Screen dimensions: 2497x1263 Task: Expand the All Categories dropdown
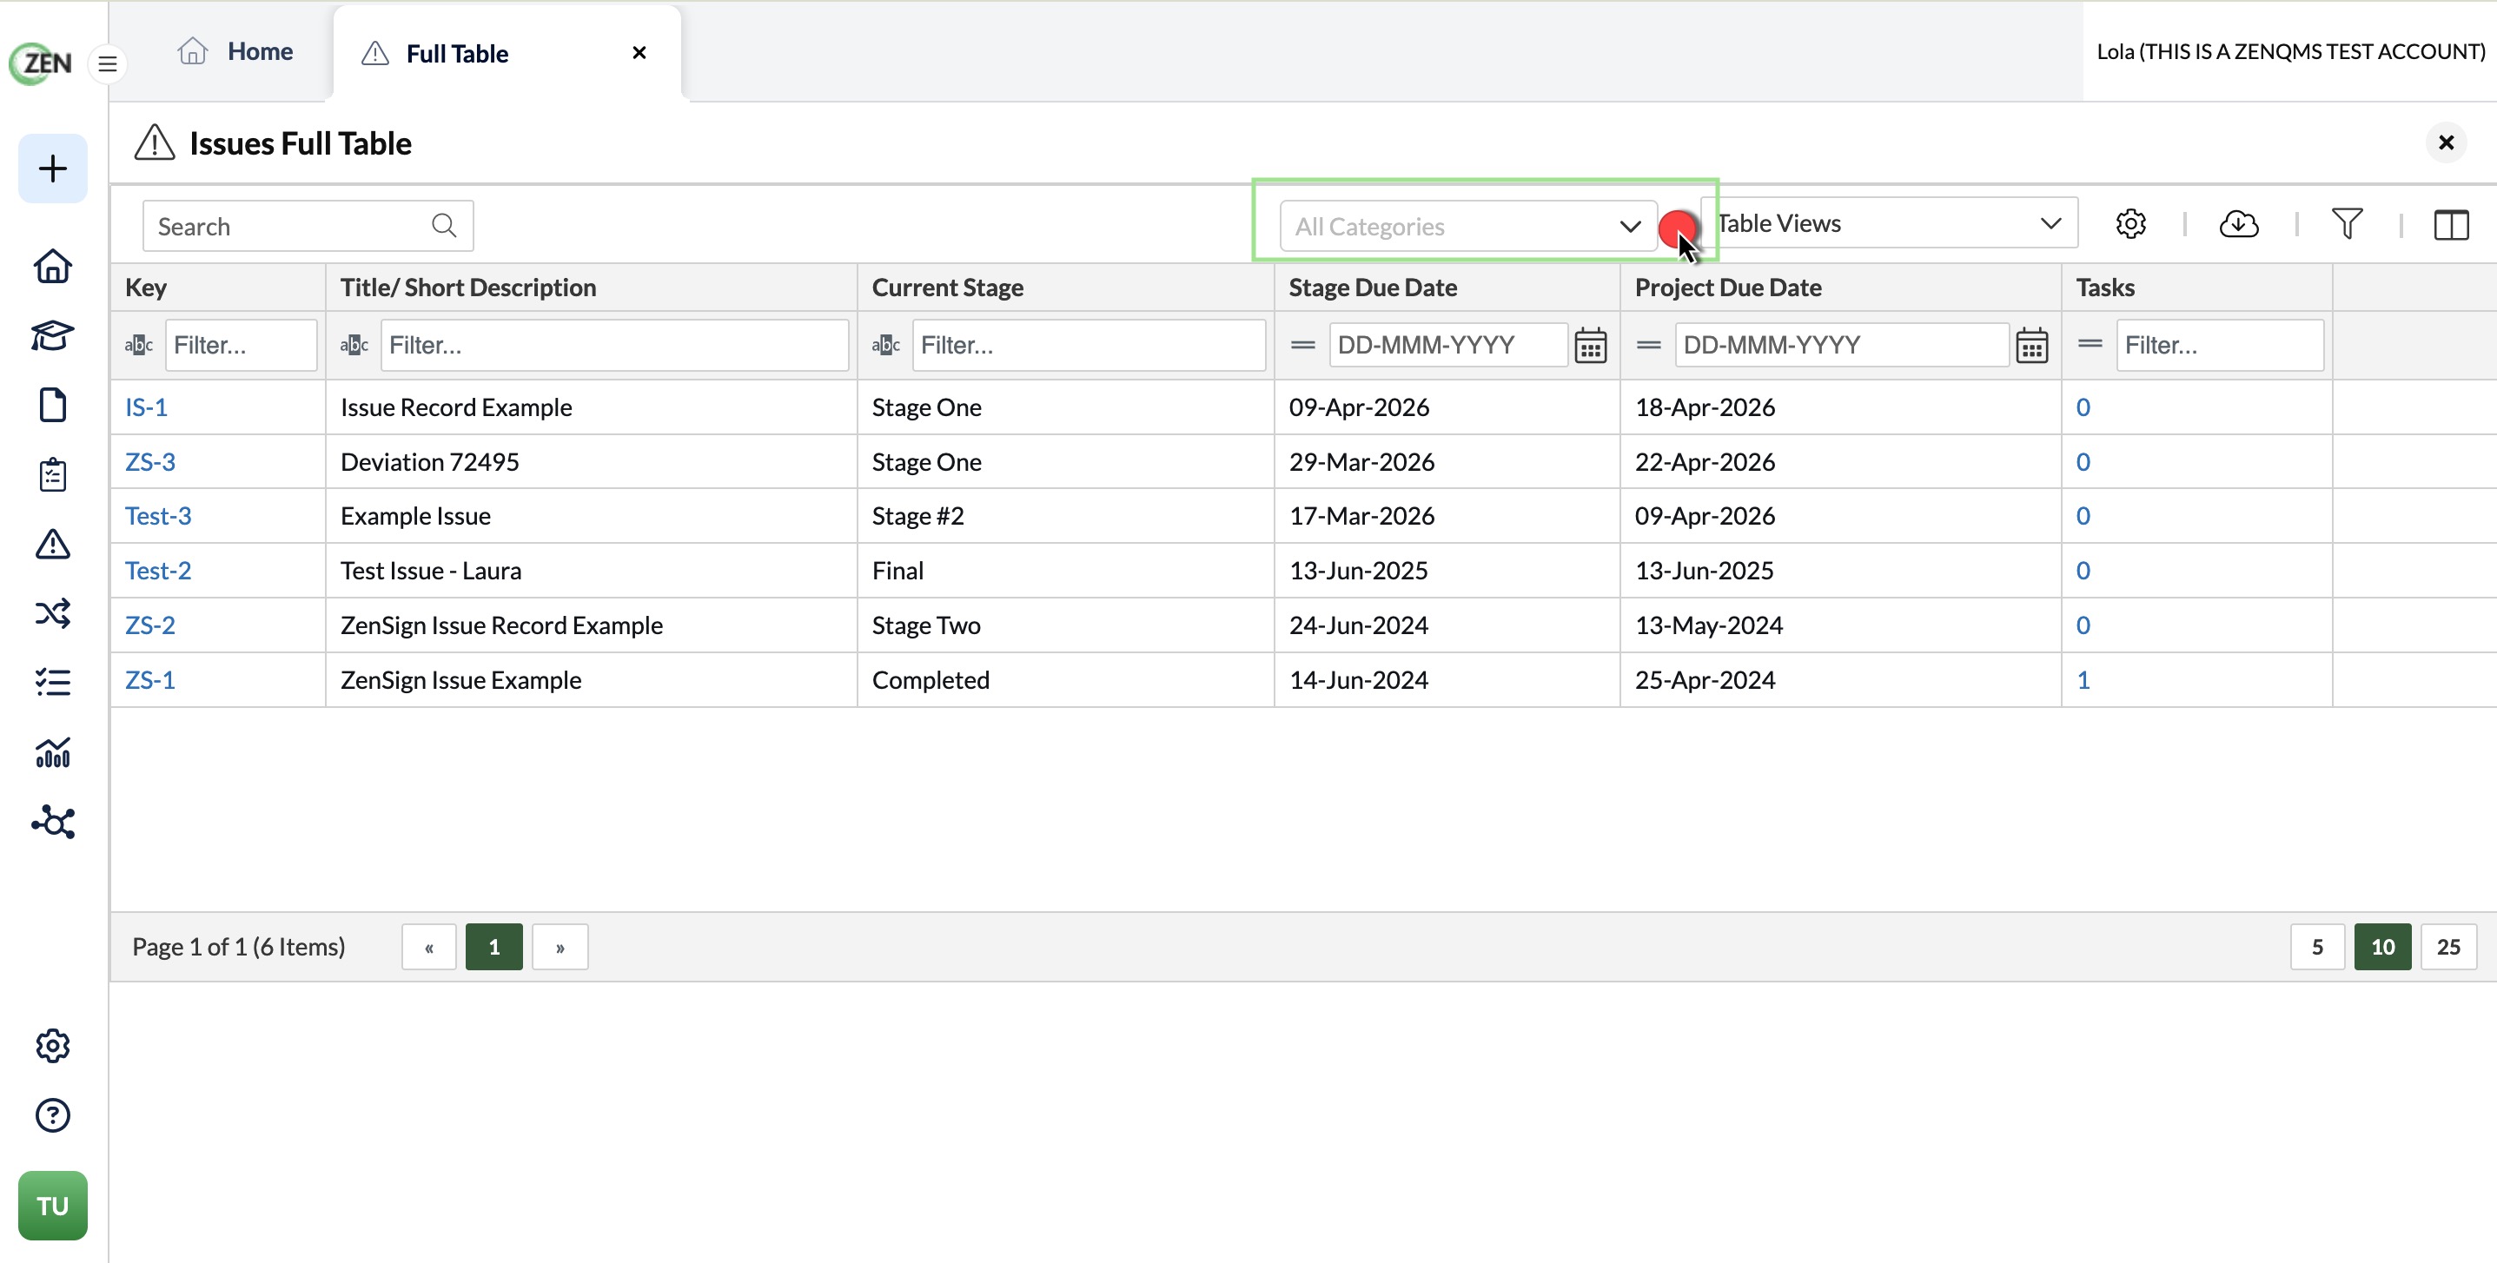pyautogui.click(x=1467, y=226)
